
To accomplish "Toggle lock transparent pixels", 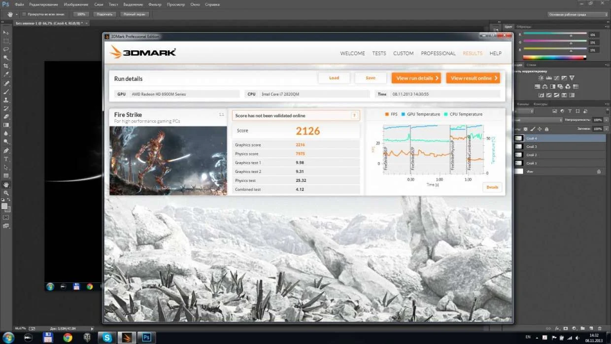I will tap(526, 129).
